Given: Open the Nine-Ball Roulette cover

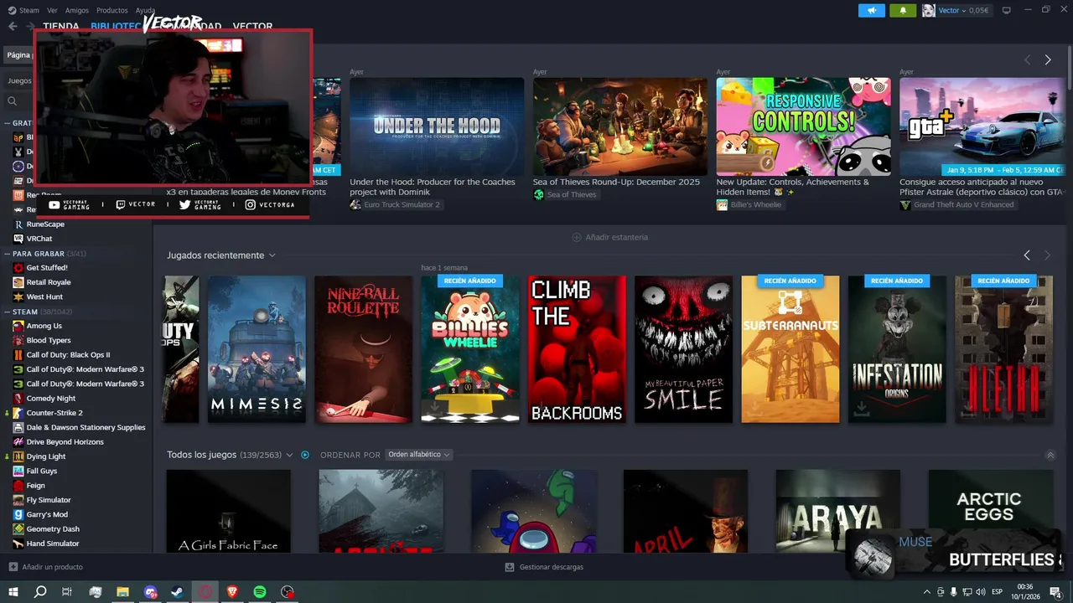Looking at the screenshot, I should pyautogui.click(x=364, y=349).
